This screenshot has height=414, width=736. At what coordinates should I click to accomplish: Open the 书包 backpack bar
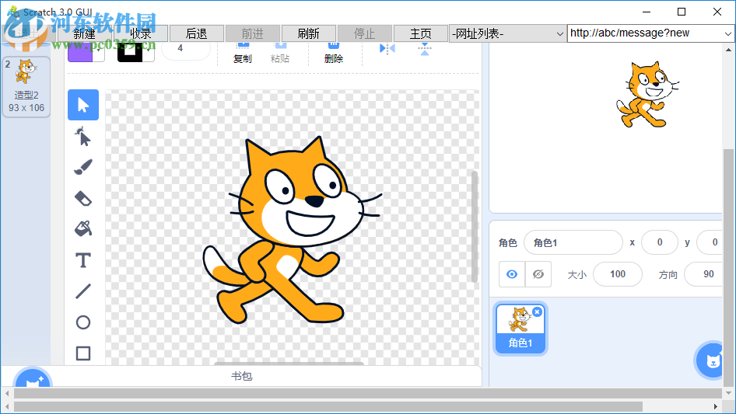click(241, 376)
